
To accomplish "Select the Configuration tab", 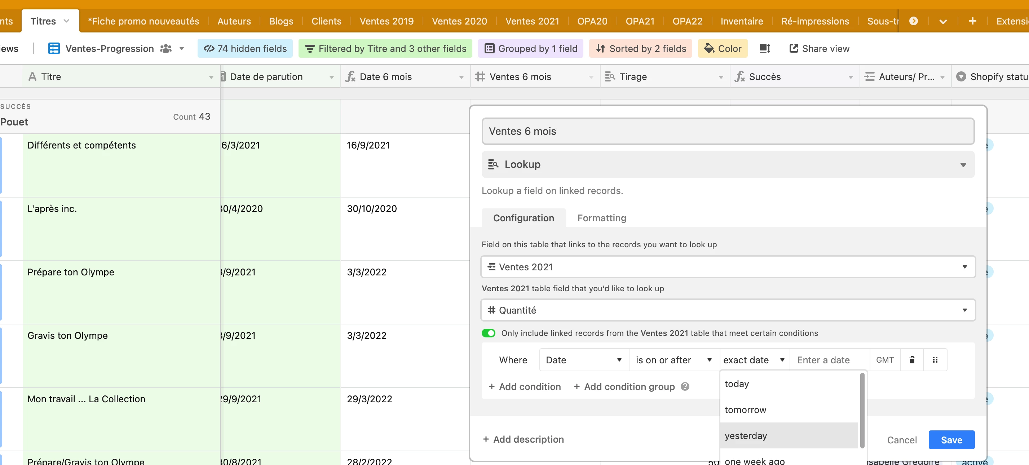I will coord(523,218).
